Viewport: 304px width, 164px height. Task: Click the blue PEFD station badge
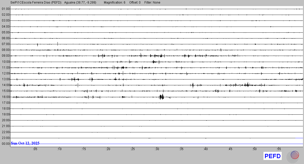pyautogui.click(x=273, y=156)
